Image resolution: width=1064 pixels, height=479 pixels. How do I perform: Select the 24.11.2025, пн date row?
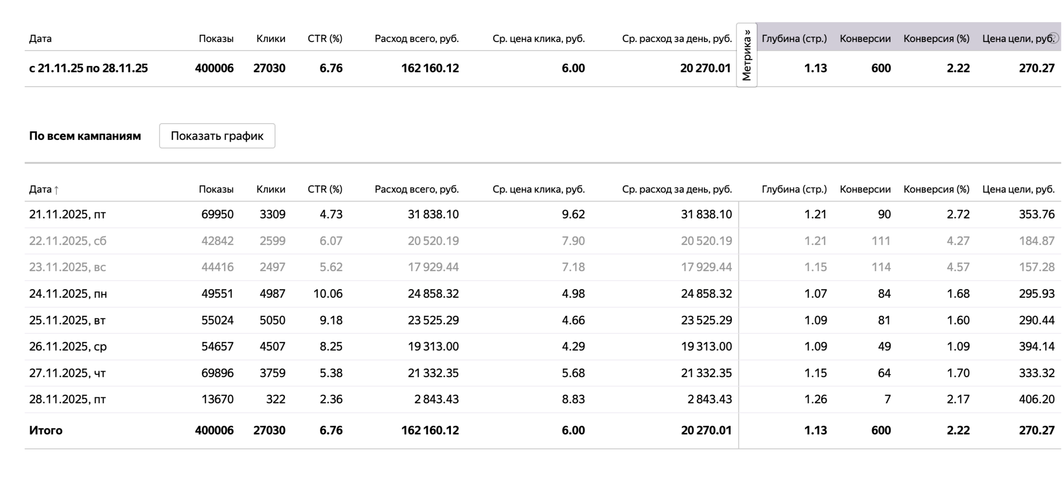pyautogui.click(x=68, y=294)
